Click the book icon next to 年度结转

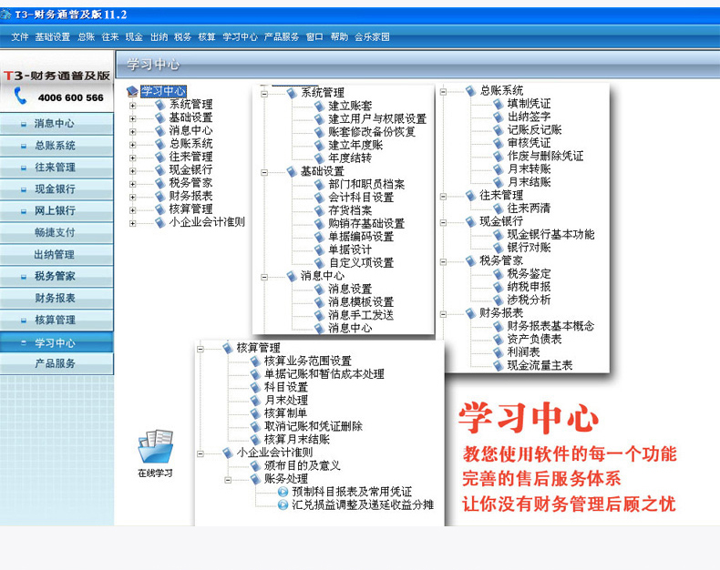[x=320, y=158]
